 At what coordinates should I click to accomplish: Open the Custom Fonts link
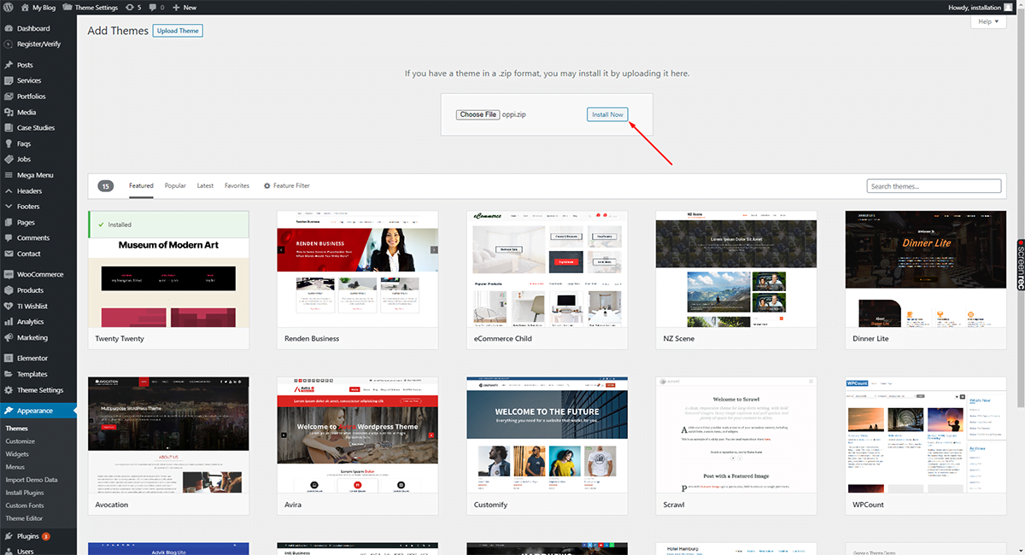[x=25, y=505]
